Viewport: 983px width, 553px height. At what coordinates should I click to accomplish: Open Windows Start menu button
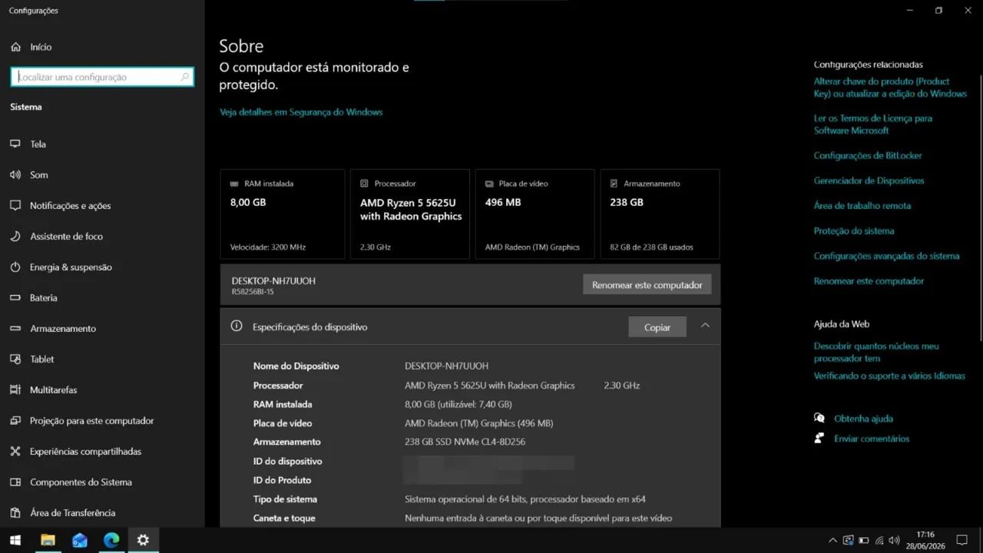[15, 540]
